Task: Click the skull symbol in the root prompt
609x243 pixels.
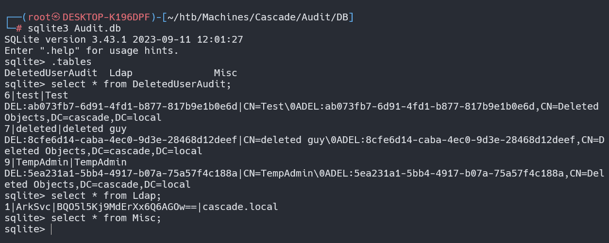Action: click(53, 17)
